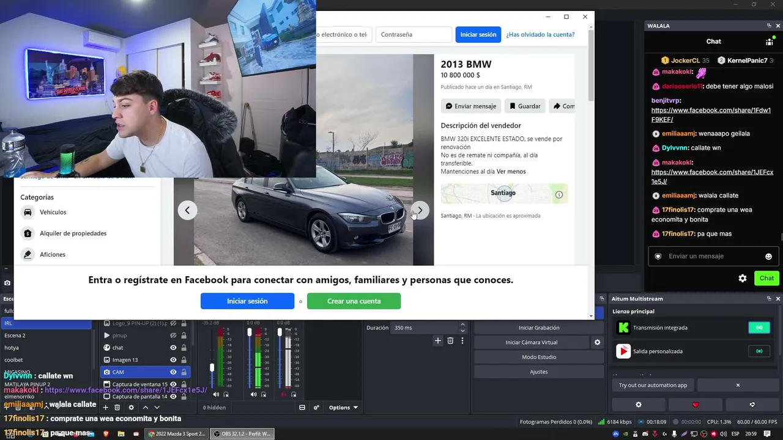The width and height of the screenshot is (783, 440).
Task: Open 2022 Mazda 3 Sport browser taskbar tab
Action: [x=177, y=434]
